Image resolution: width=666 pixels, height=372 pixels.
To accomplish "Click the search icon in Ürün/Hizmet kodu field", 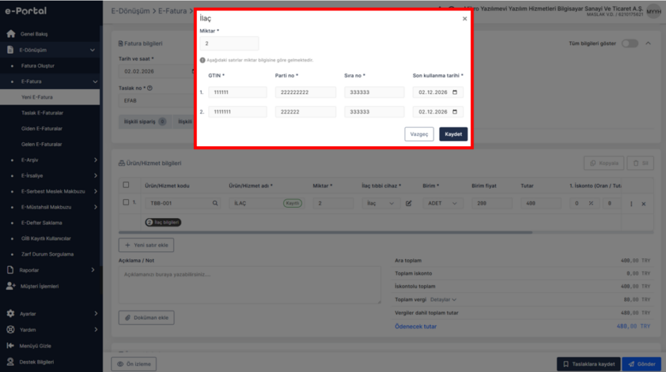I will coord(215,203).
